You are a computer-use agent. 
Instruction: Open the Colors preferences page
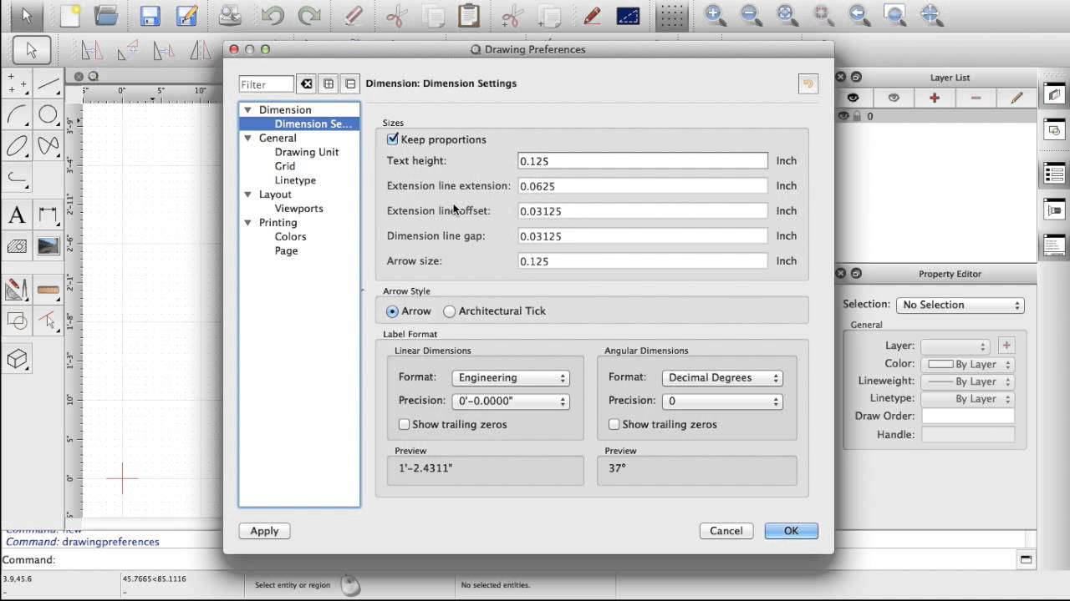pos(290,237)
